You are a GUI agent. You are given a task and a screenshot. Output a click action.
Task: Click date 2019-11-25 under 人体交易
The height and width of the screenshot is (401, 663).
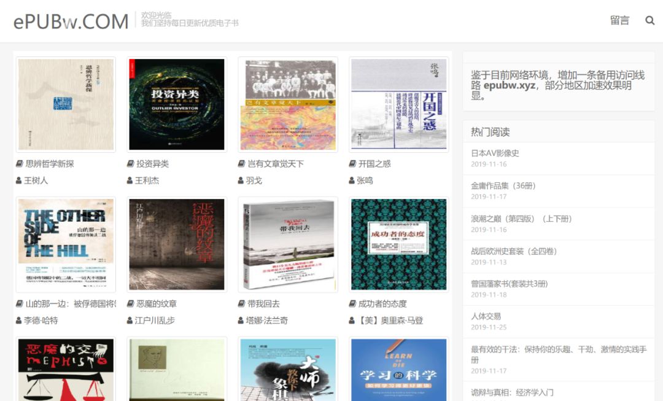click(489, 327)
